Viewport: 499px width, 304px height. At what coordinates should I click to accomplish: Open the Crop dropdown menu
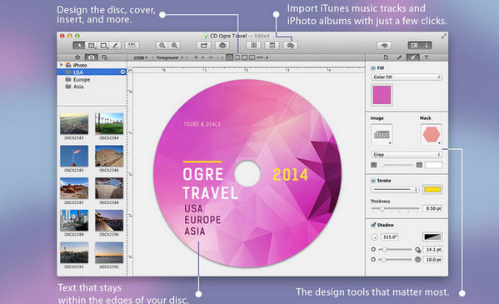[x=407, y=154]
